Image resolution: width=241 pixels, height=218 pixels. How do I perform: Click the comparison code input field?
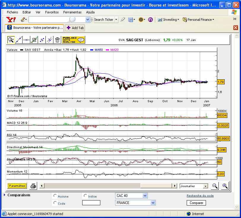[x=91, y=203]
